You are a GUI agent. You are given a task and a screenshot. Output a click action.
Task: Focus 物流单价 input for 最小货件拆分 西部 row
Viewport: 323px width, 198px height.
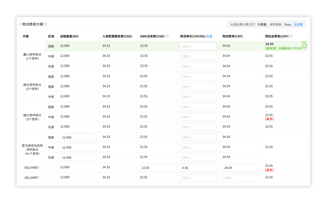(x=198, y=46)
